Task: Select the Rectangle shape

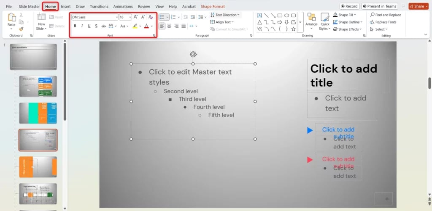Action: [x=280, y=16]
